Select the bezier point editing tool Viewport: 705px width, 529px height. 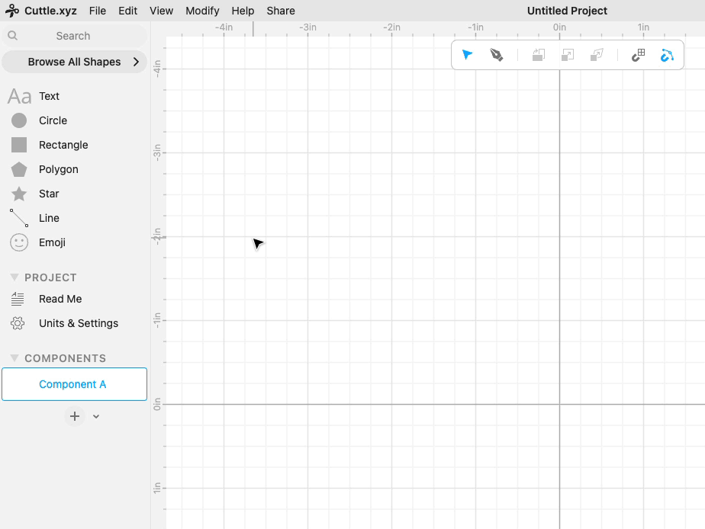pos(667,54)
